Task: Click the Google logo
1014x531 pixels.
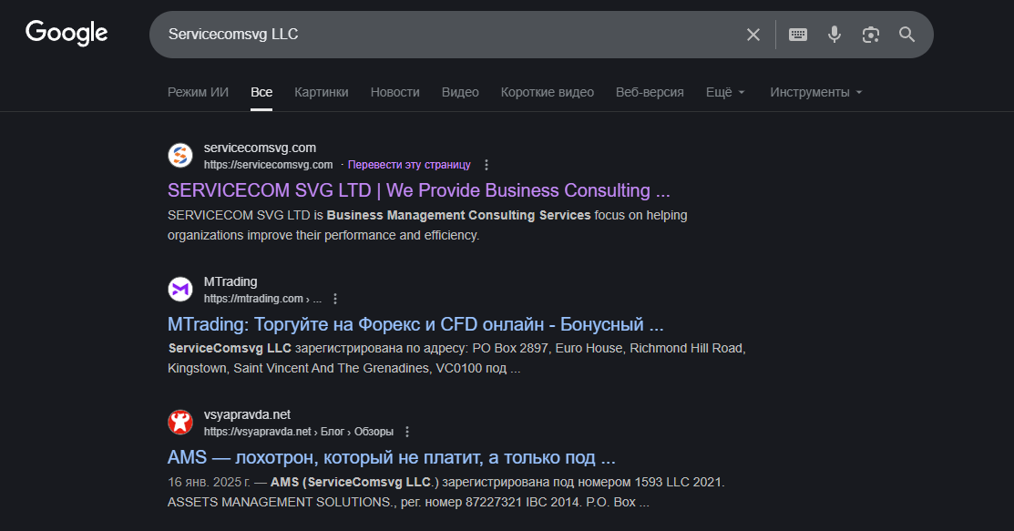Action: (67, 34)
